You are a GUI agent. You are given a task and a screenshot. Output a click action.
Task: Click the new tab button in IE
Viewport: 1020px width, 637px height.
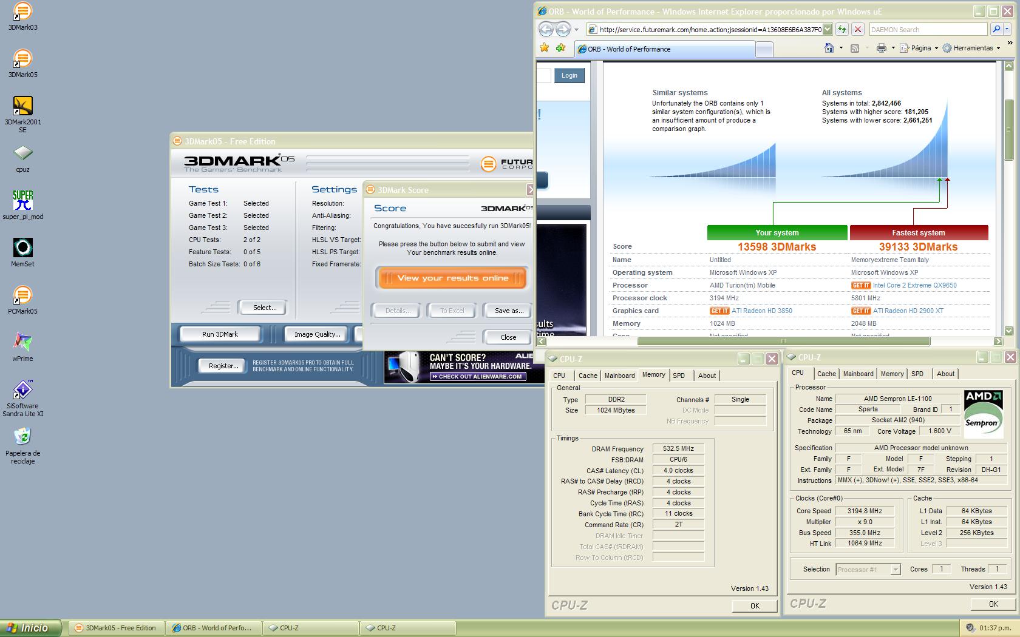[764, 49]
